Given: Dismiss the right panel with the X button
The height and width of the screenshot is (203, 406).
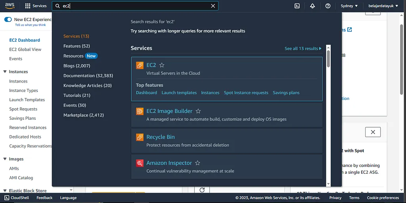Looking at the screenshot, I should [373, 132].
